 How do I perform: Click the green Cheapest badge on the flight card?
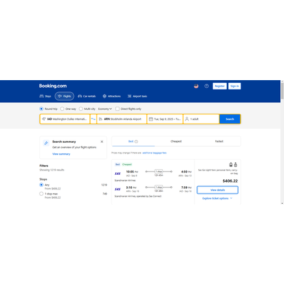click(x=127, y=165)
